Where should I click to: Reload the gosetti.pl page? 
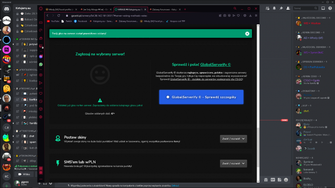point(59,16)
